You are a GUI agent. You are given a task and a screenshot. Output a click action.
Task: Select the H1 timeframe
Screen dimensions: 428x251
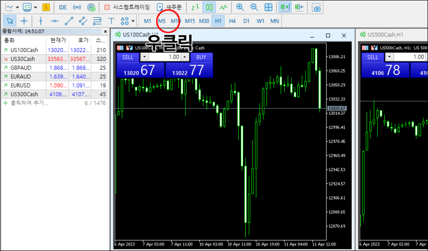(x=218, y=21)
